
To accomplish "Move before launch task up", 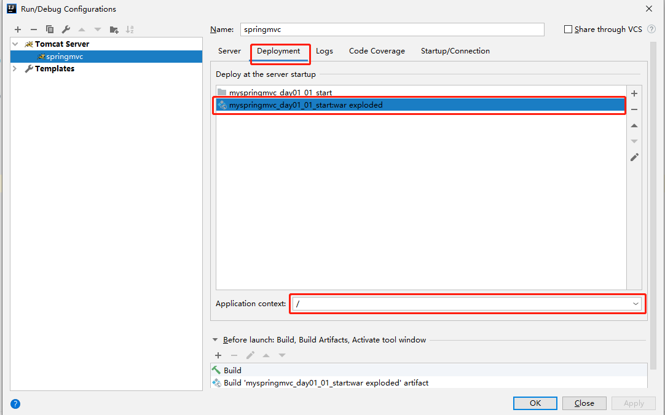I will coord(266,355).
